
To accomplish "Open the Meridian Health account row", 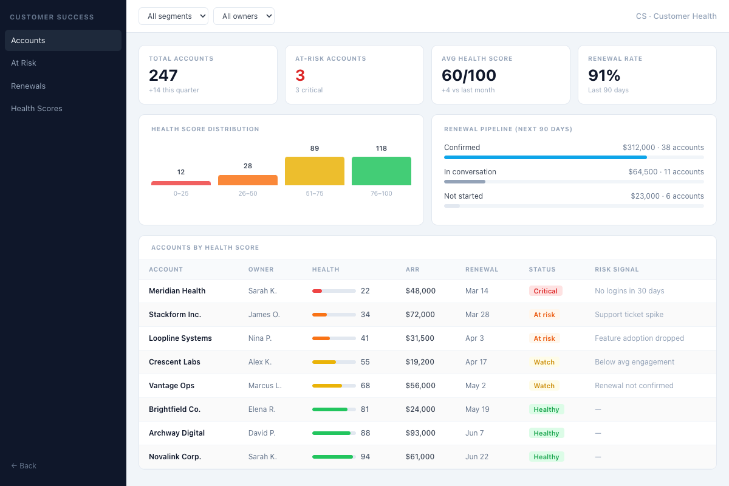I will [x=177, y=290].
